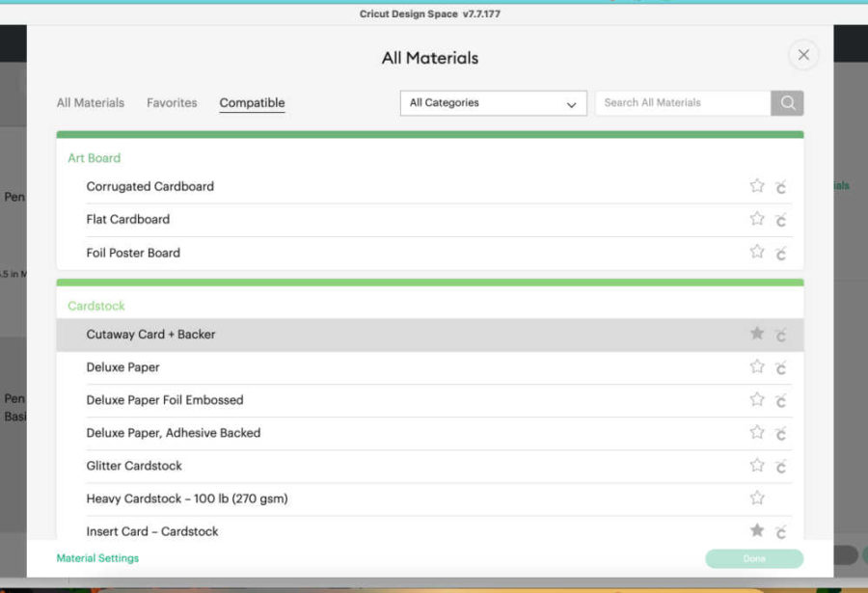Image resolution: width=868 pixels, height=593 pixels.
Task: Click the search magnifier button
Action: click(x=787, y=103)
